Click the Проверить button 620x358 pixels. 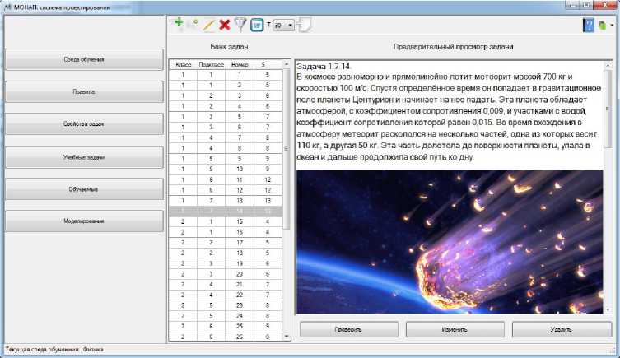point(349,329)
